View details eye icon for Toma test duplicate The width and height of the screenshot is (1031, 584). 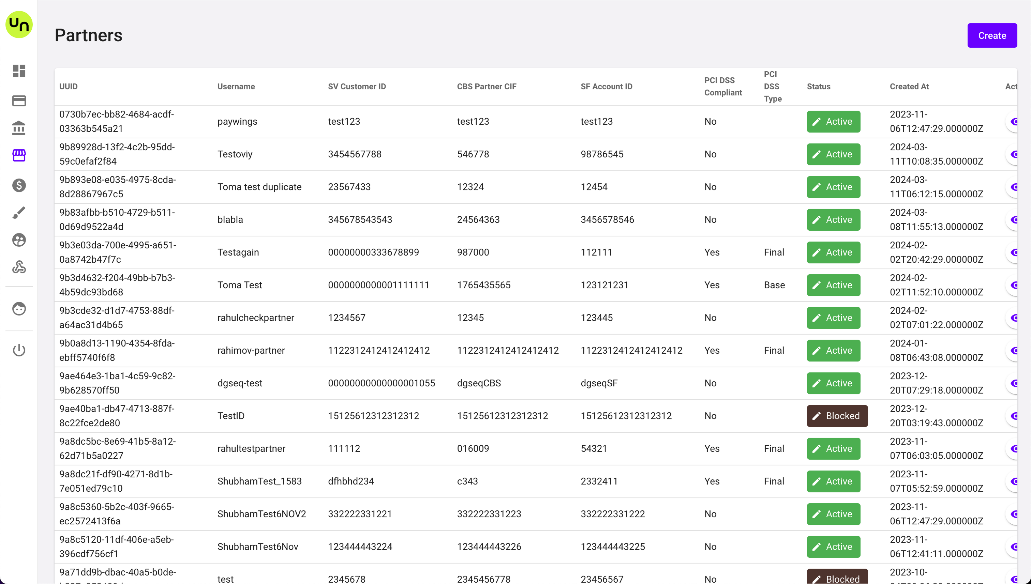tap(1013, 187)
